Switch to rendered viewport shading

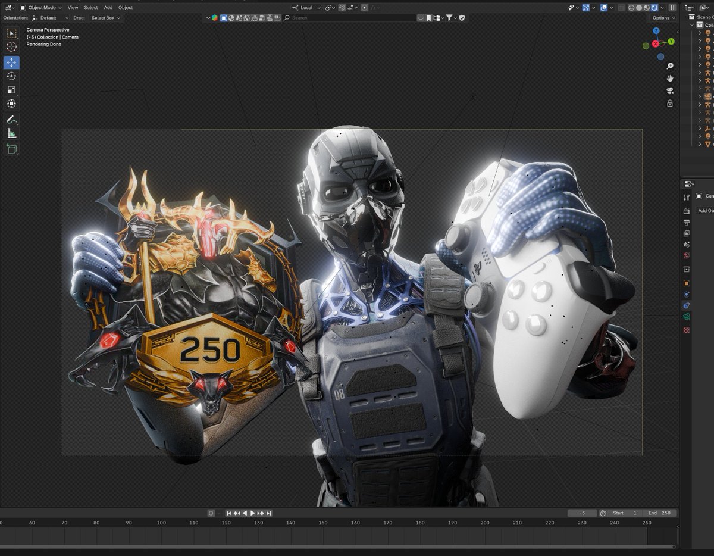point(654,8)
